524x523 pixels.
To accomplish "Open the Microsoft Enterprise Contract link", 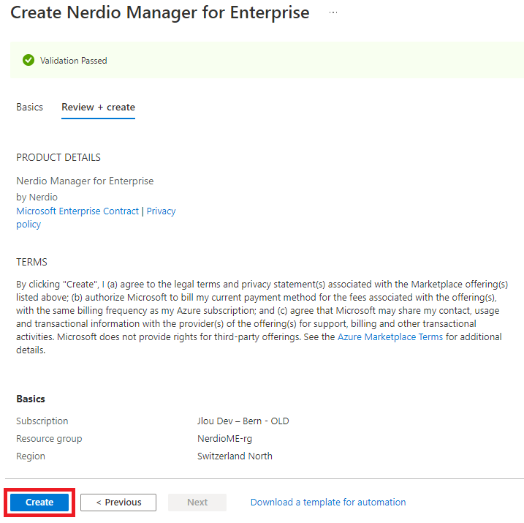I will tap(77, 211).
